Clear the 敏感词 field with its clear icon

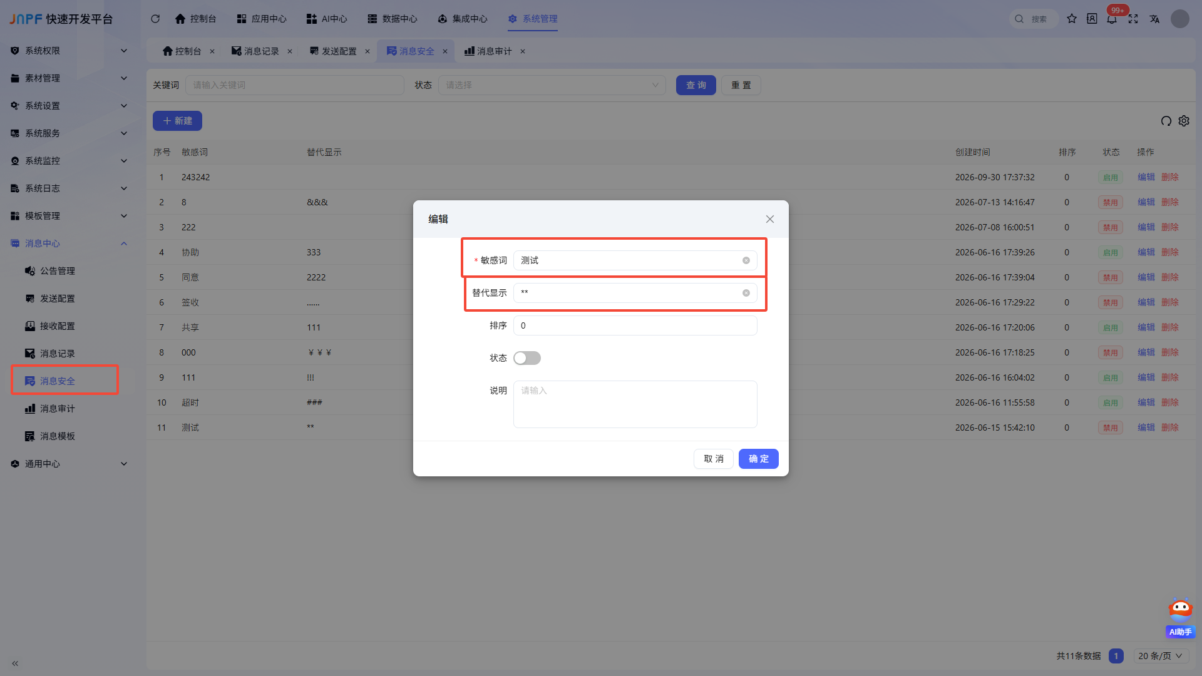746,260
